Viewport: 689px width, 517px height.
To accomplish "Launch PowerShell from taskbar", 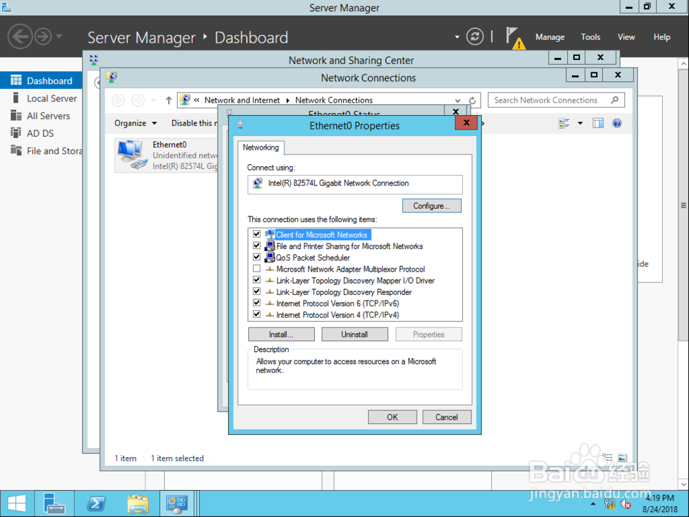I will pos(96,503).
